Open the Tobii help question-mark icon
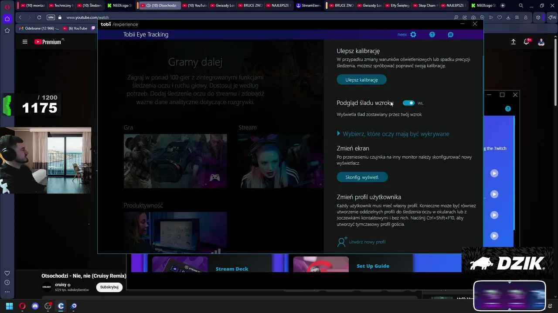Viewport: 558px width, 313px height. pos(432,35)
